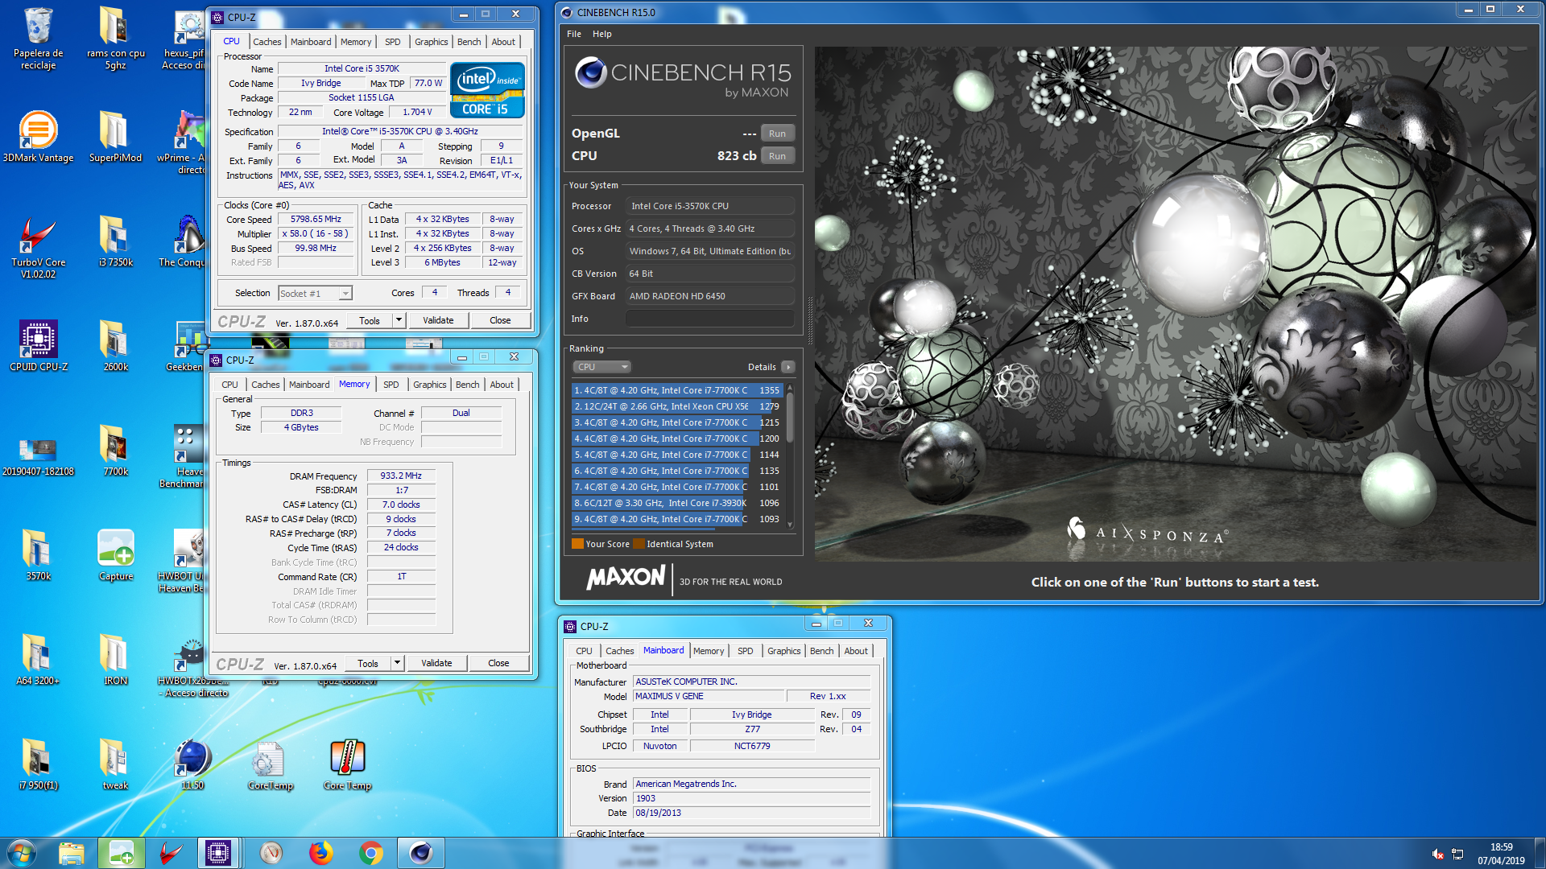This screenshot has height=869, width=1546.
Task: Launch Firefox from the taskbar
Action: [x=320, y=853]
